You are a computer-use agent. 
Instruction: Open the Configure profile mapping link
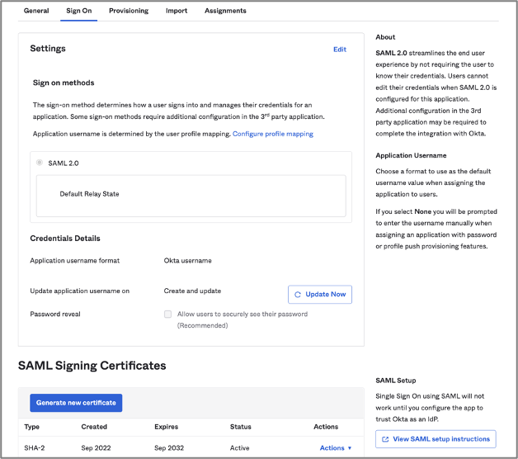(273, 134)
